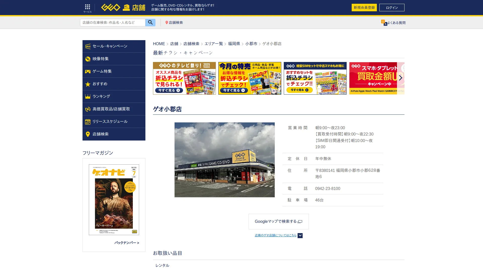This screenshot has width=483, height=271.
Task: Open 映像特集 menu item
Action: click(x=114, y=59)
